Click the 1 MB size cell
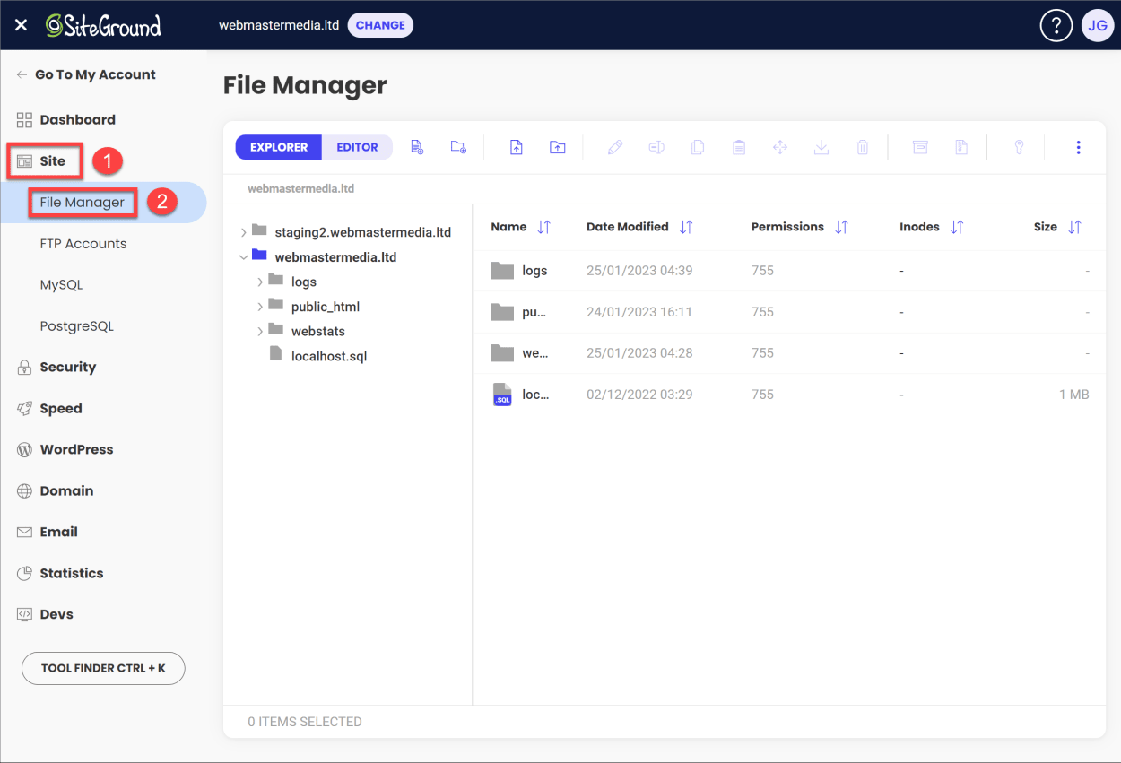 [x=1073, y=395]
